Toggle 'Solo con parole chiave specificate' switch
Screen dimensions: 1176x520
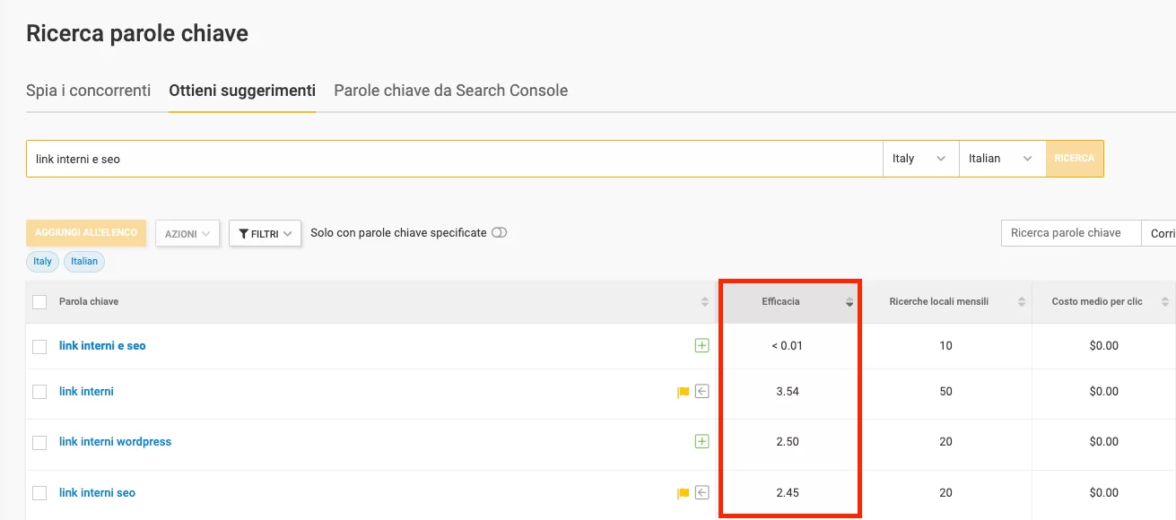click(500, 232)
